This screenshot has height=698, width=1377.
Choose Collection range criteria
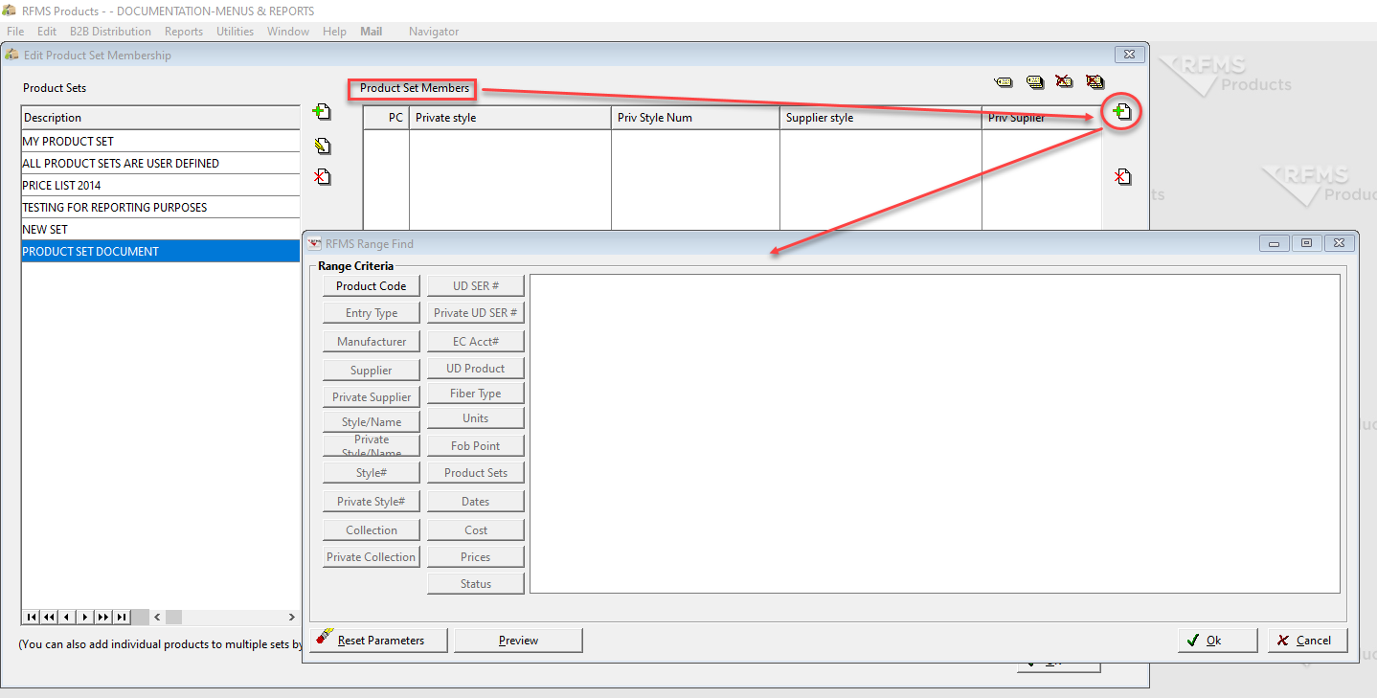(x=372, y=529)
